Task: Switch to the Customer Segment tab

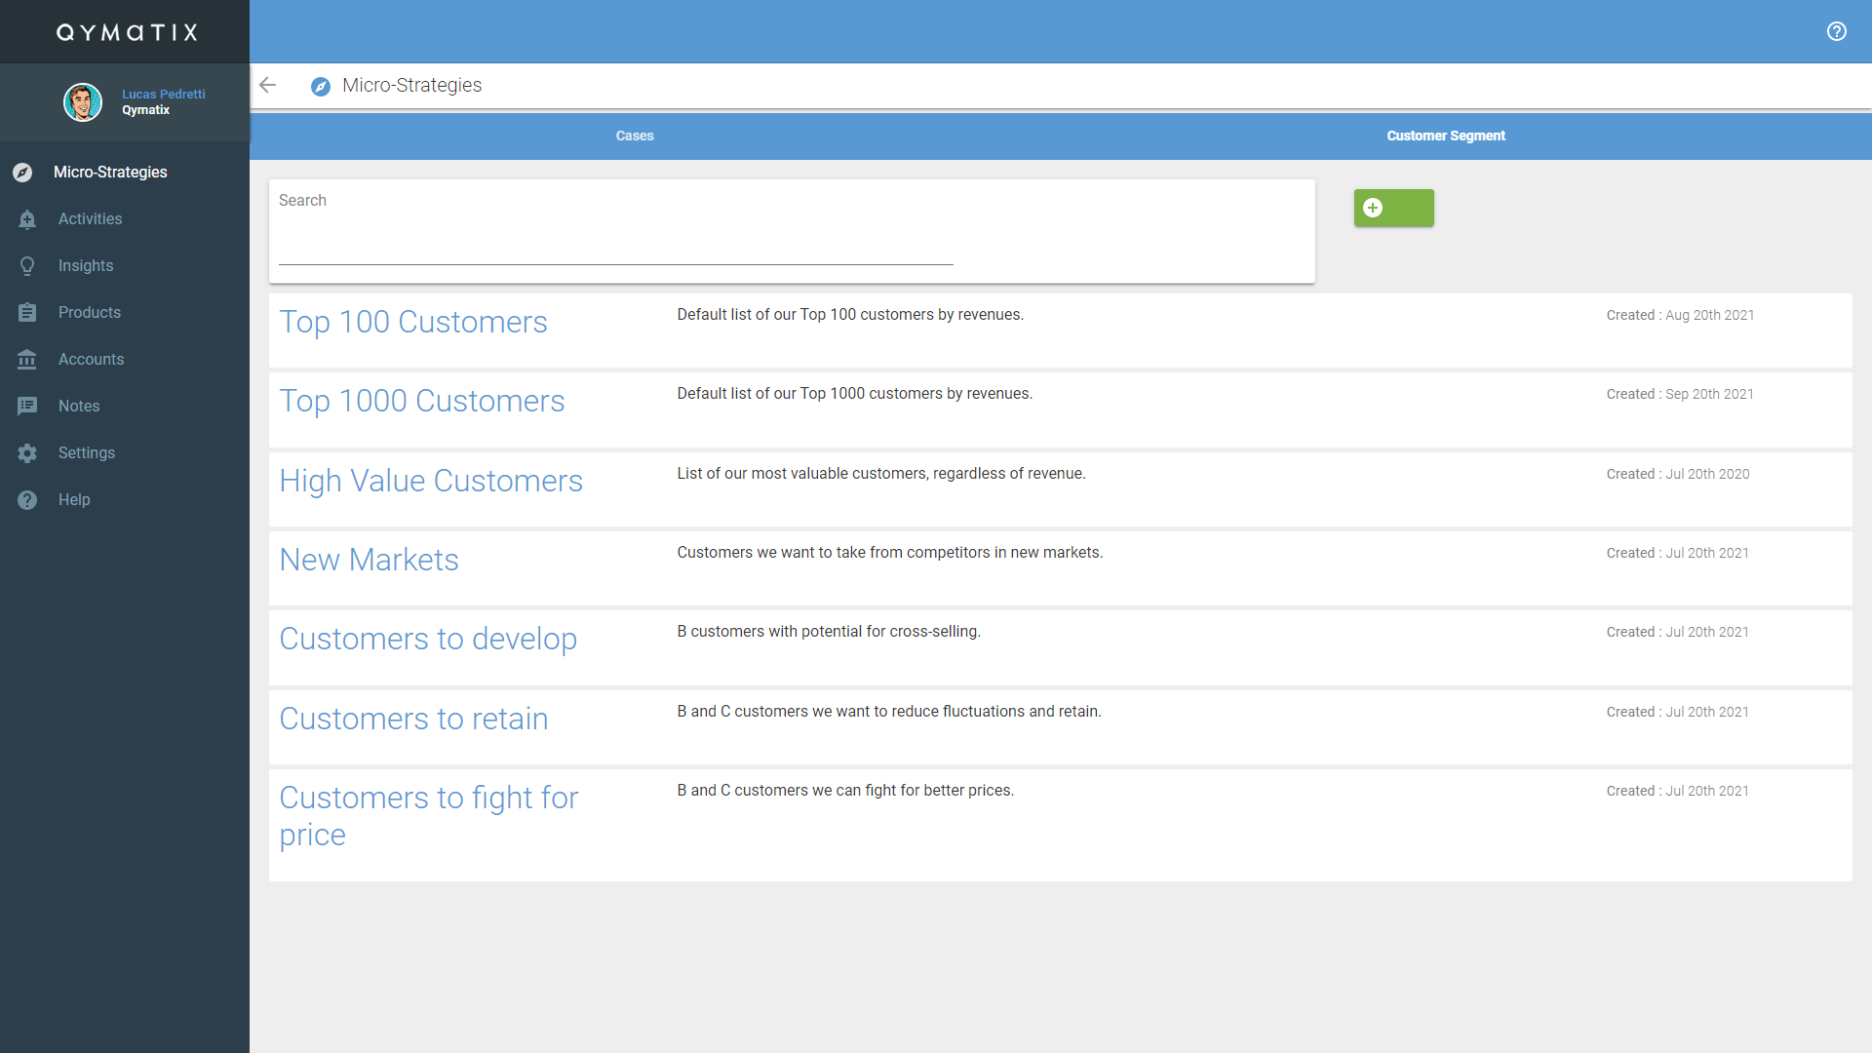Action: tap(1444, 135)
